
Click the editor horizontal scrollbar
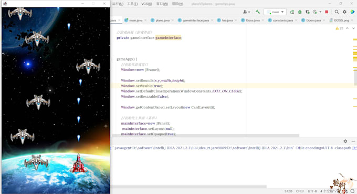(x=205, y=136)
